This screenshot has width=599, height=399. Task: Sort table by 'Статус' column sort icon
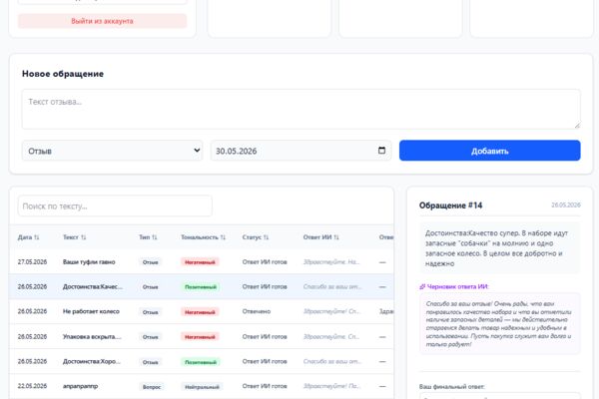pos(266,237)
